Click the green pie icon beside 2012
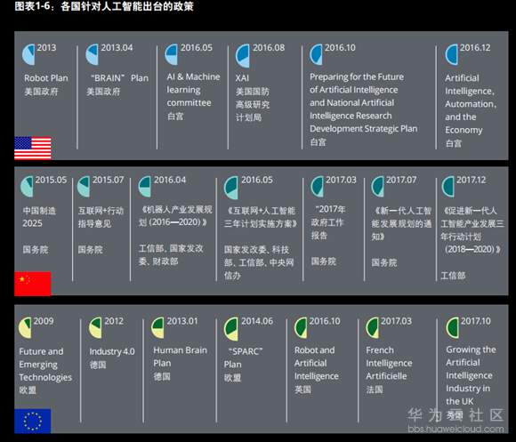The height and width of the screenshot is (442, 516). tap(95, 327)
